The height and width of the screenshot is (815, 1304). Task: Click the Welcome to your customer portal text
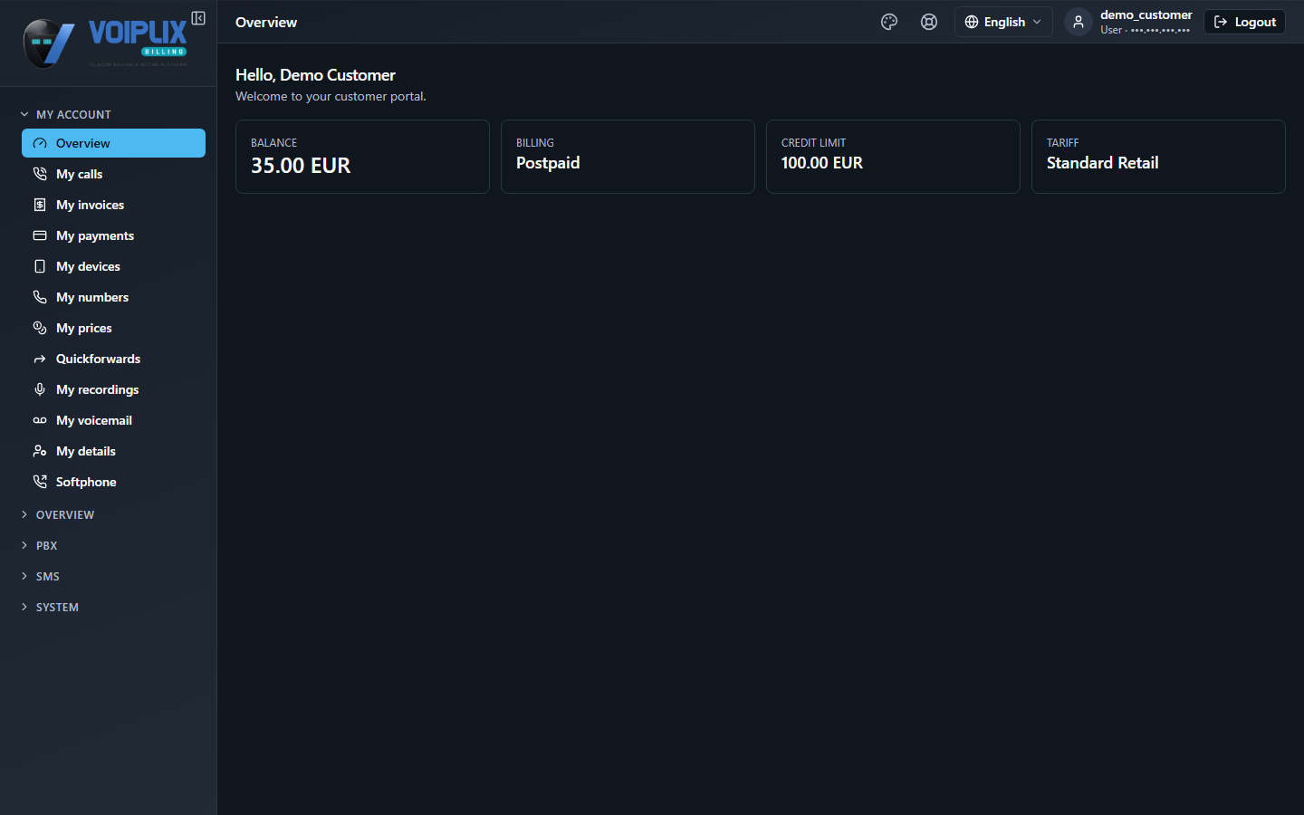331,96
